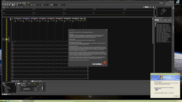Toggle the highlighted Edit Mode button
This screenshot has height=102, width=182.
click(13, 5)
